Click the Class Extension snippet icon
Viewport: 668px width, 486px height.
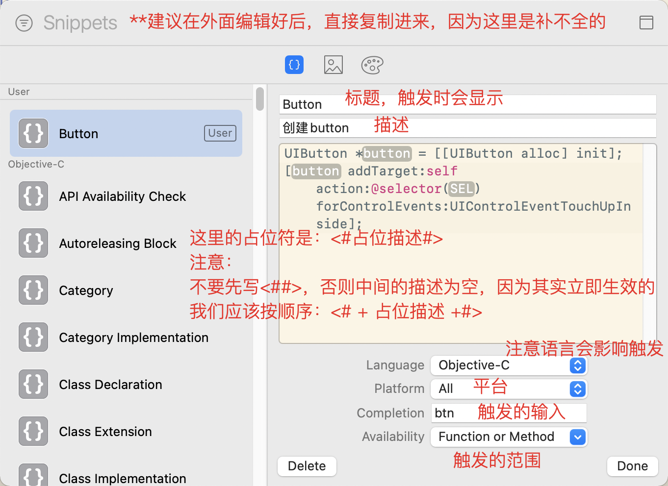[x=33, y=431]
